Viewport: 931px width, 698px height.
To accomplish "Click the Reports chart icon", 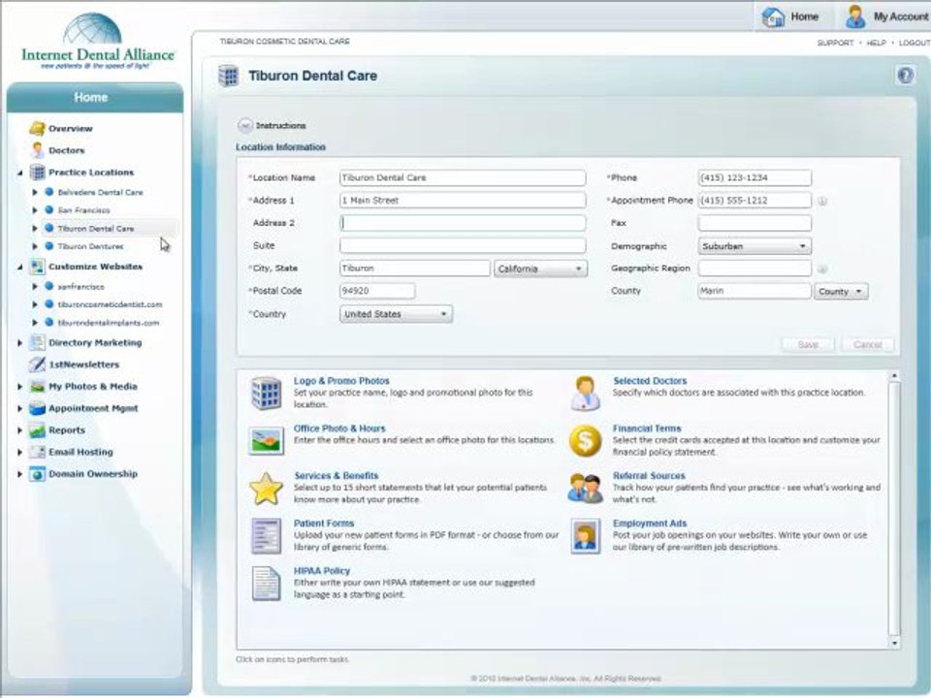I will 38,430.
